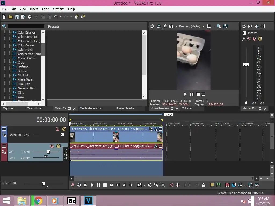
Task: Solo video track 1
Action: click(64, 129)
